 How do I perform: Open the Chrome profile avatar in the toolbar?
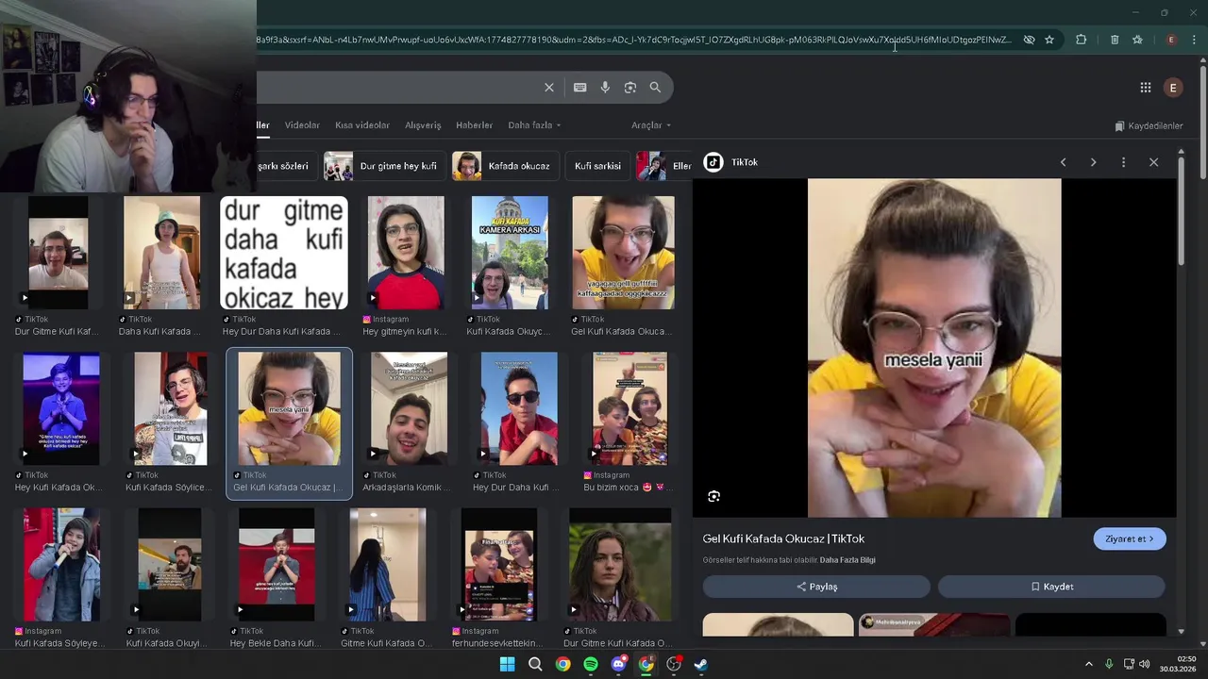point(1171,40)
